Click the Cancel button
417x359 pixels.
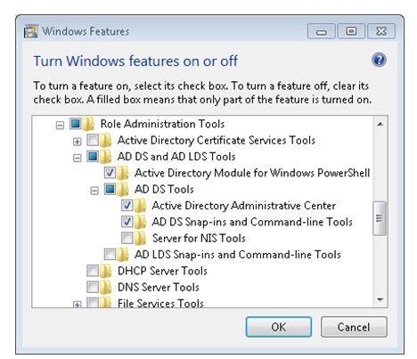pyautogui.click(x=354, y=327)
